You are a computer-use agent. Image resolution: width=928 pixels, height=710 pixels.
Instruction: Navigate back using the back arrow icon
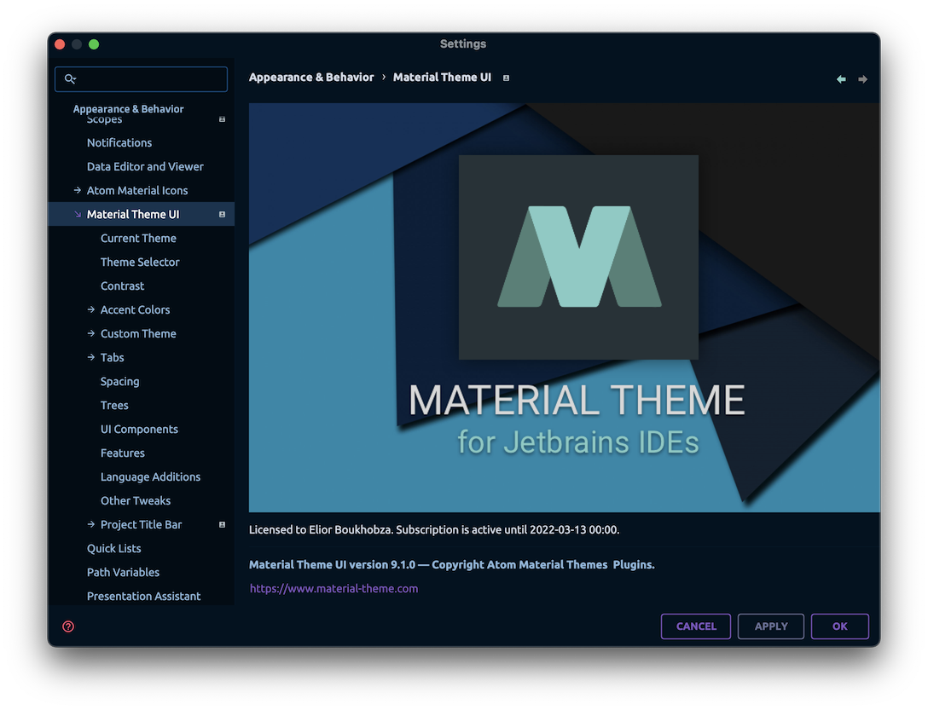pyautogui.click(x=840, y=78)
